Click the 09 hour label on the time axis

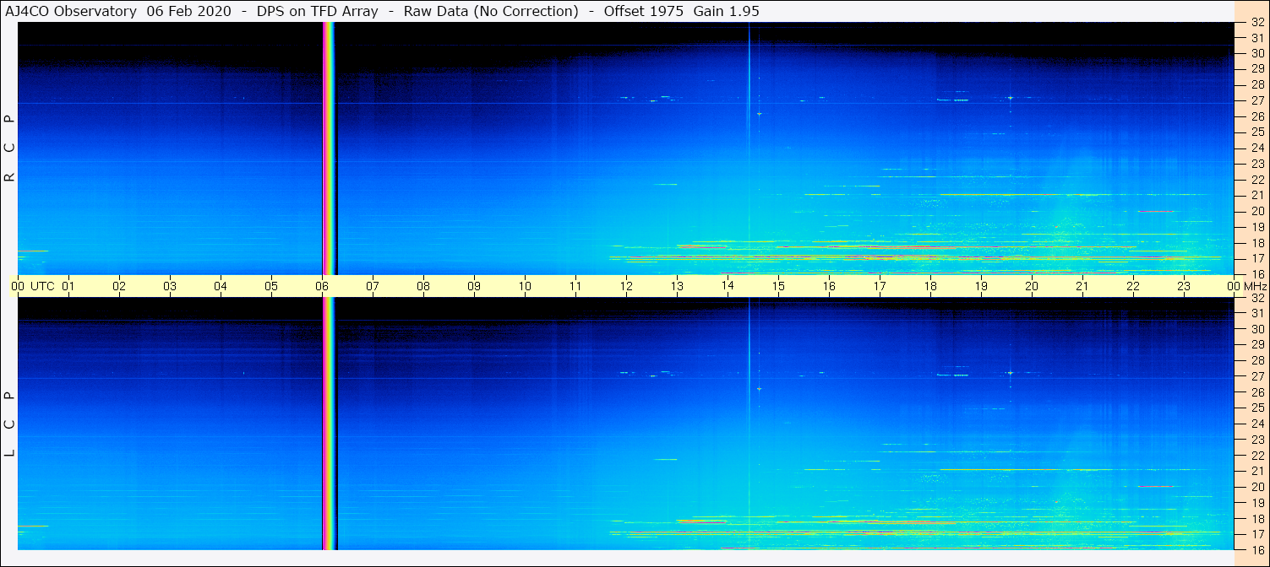474,286
